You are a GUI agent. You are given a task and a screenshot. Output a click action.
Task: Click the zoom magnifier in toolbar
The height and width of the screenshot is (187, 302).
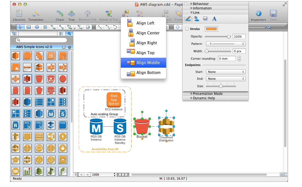(x=269, y=27)
